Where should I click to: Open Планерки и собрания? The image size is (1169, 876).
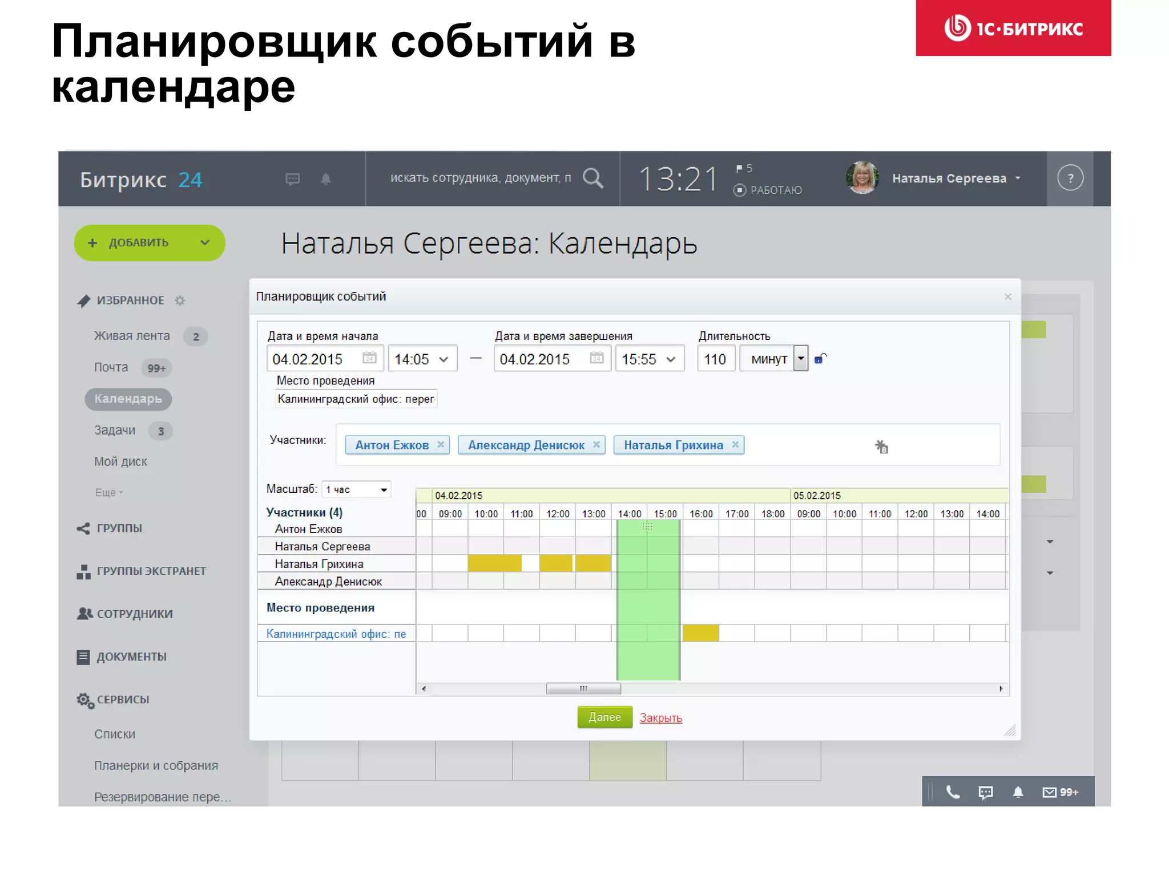pos(156,765)
